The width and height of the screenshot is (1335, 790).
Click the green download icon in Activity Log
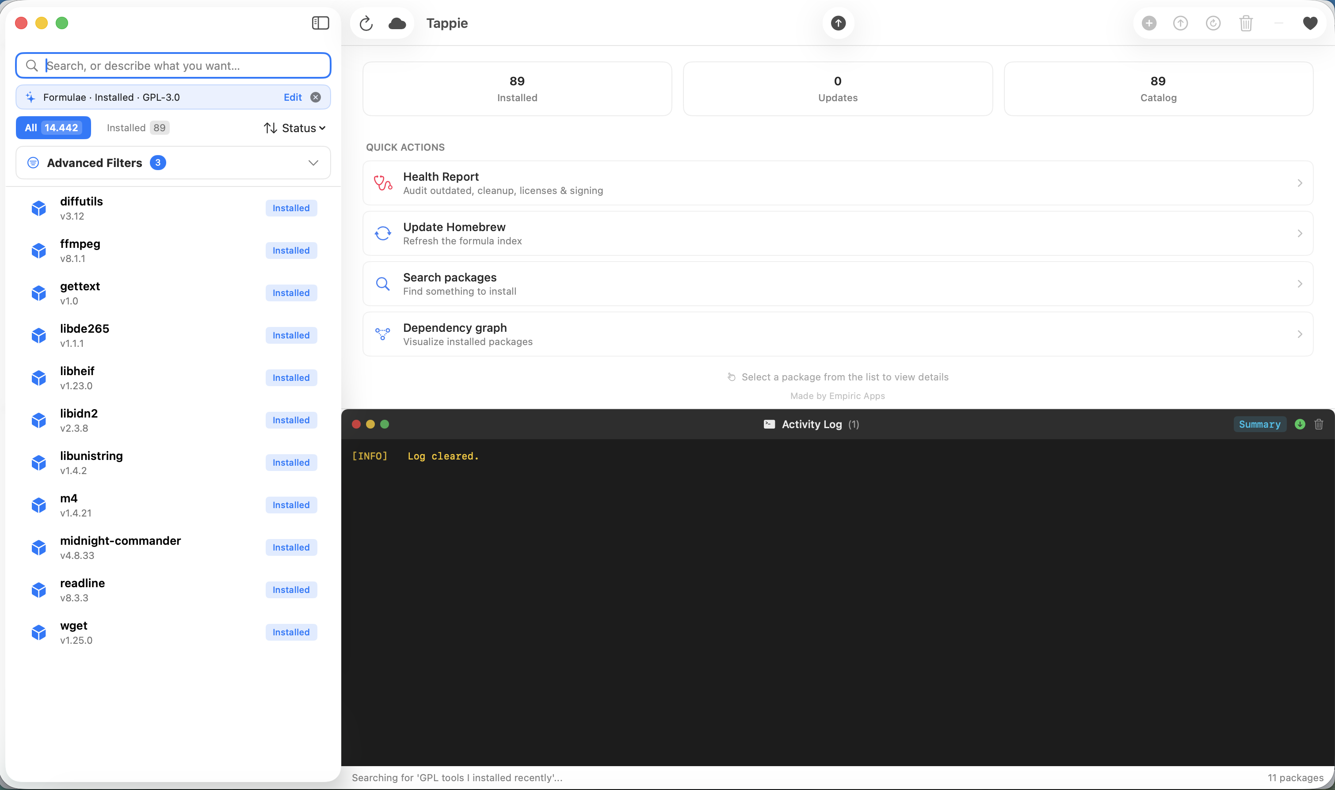(x=1300, y=424)
